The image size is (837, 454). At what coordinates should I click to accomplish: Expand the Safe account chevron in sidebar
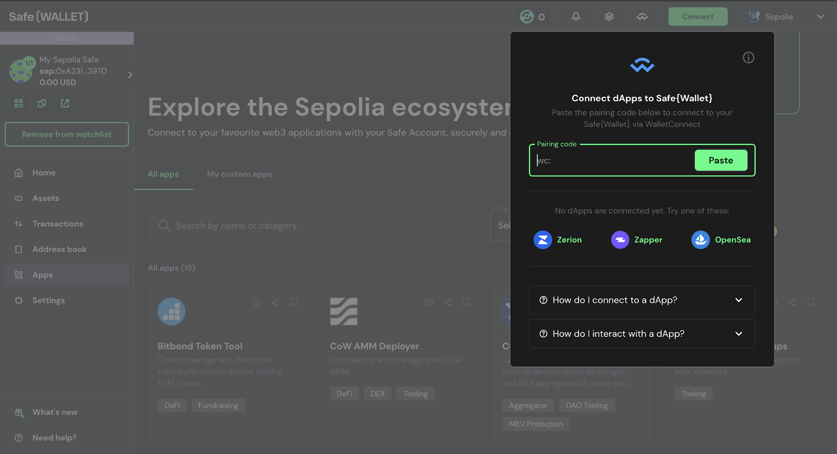130,75
